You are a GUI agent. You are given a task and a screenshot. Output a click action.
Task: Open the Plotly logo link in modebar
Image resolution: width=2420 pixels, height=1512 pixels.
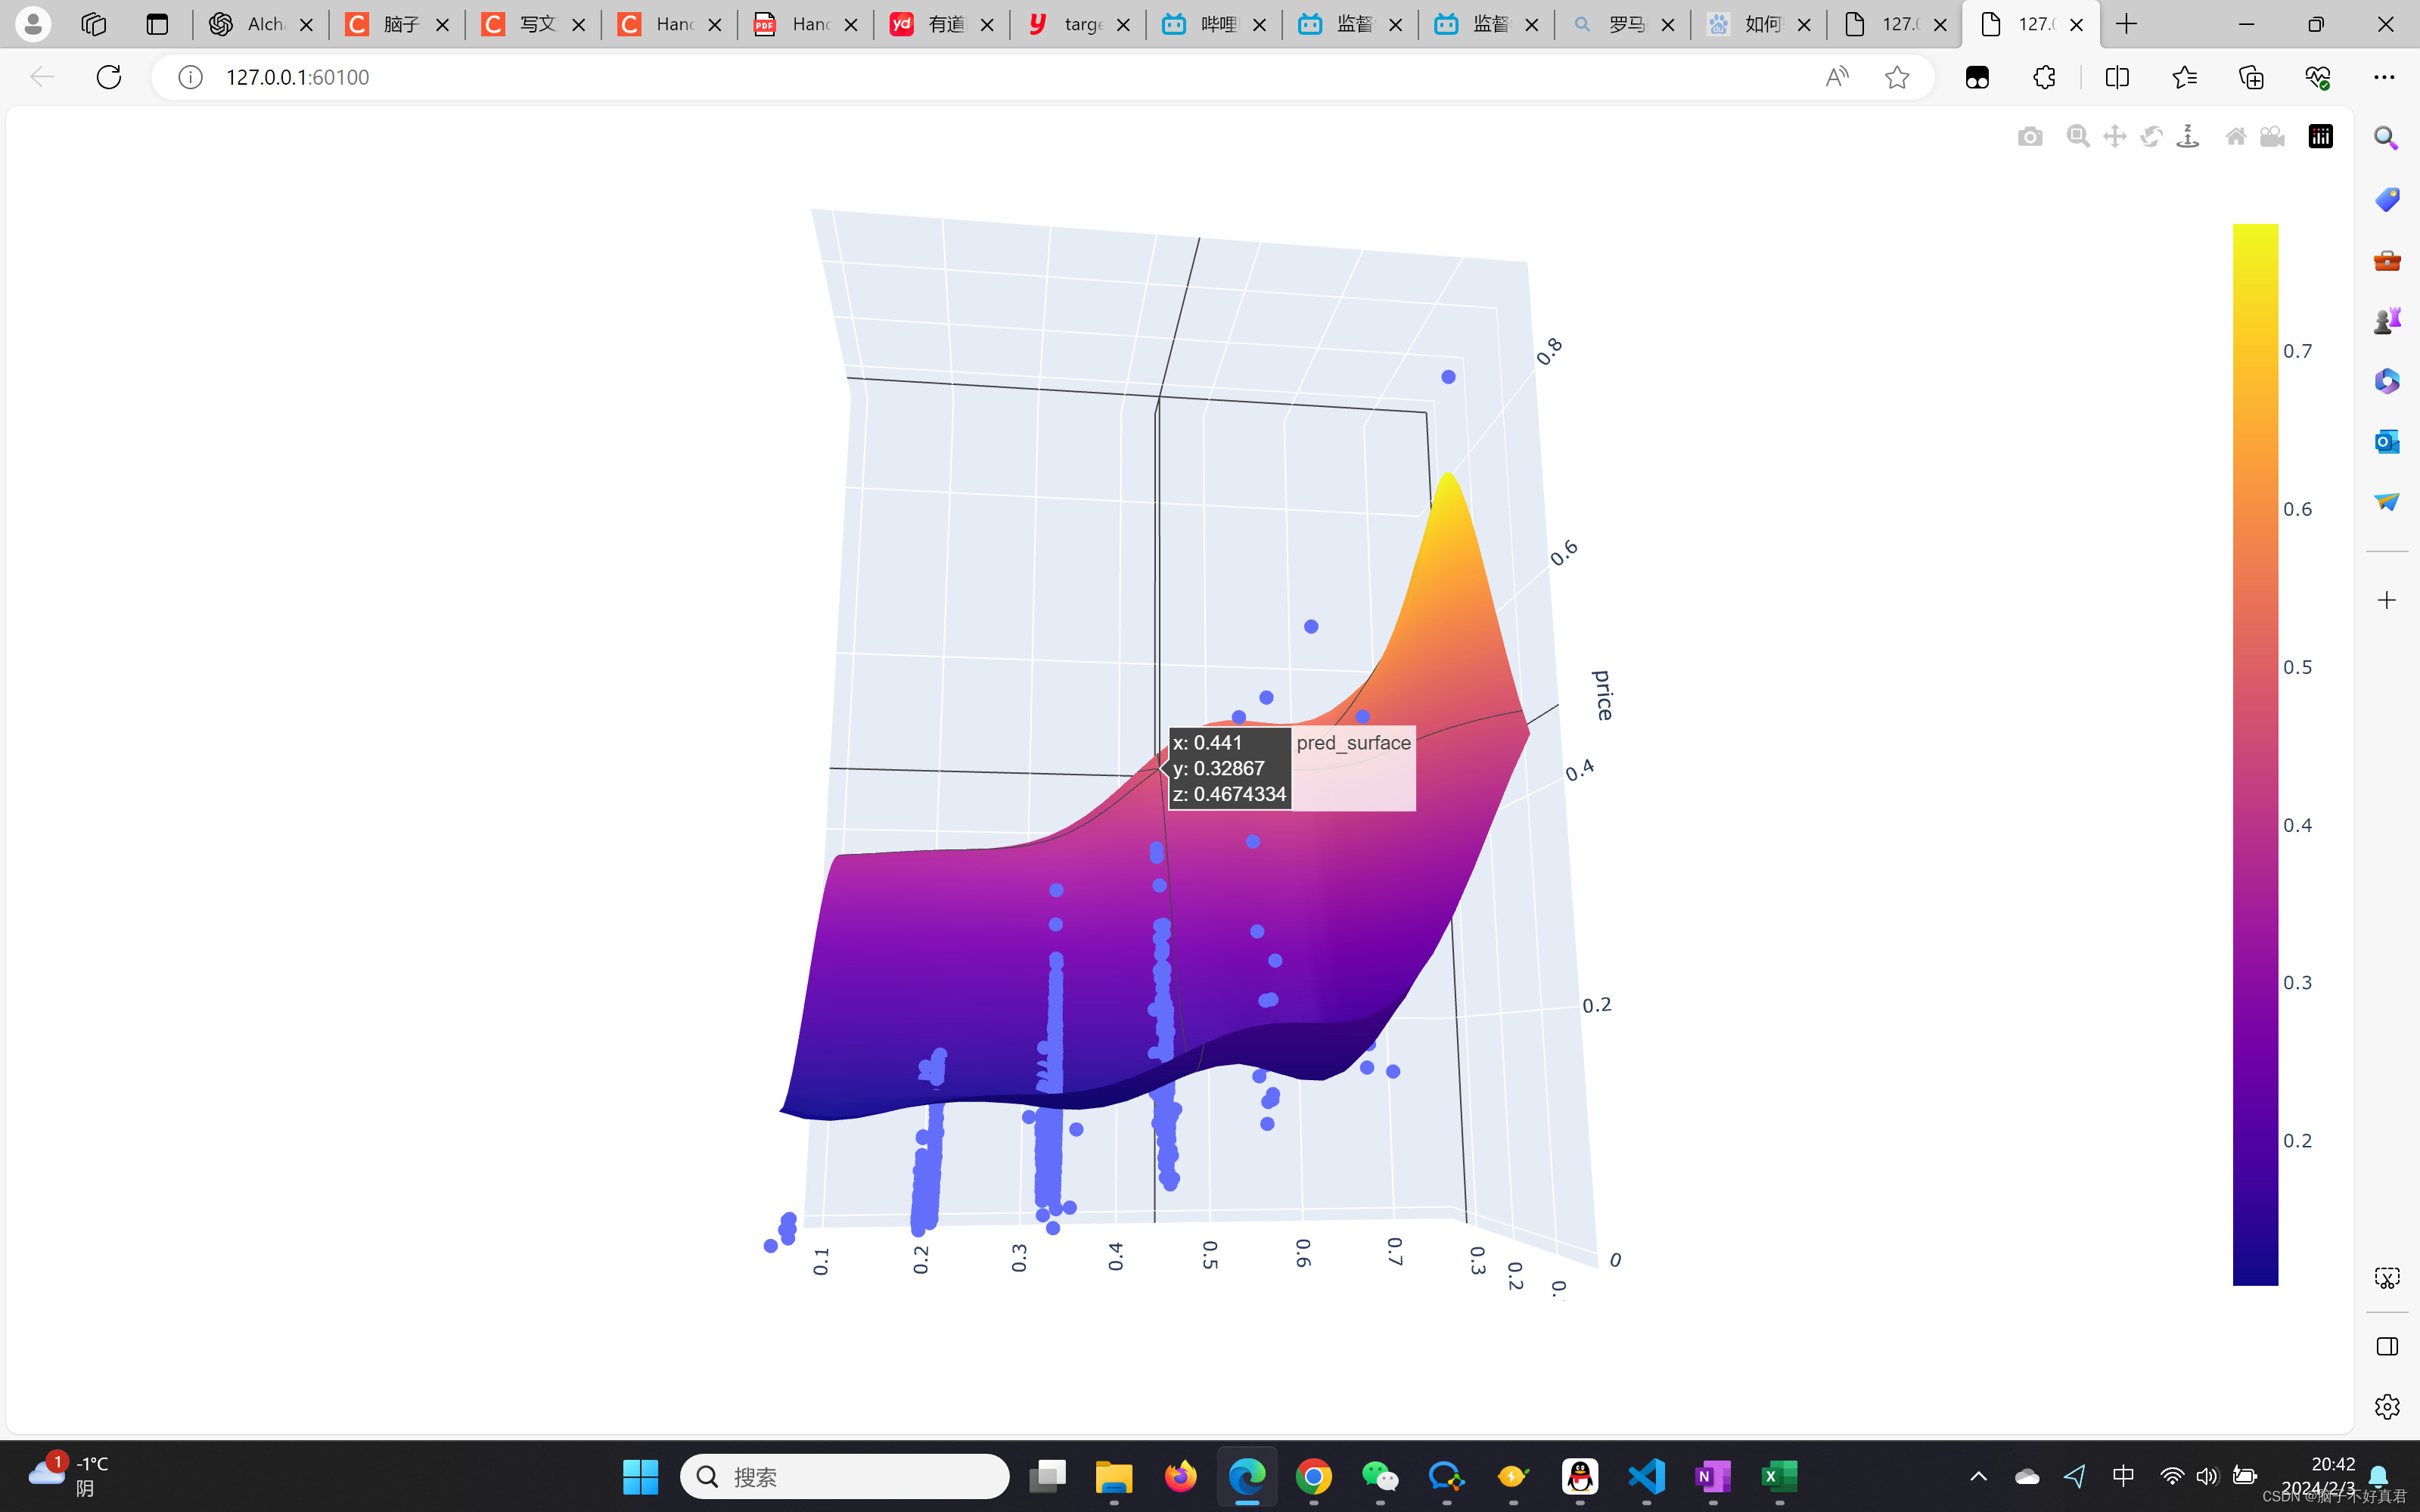click(x=2320, y=136)
